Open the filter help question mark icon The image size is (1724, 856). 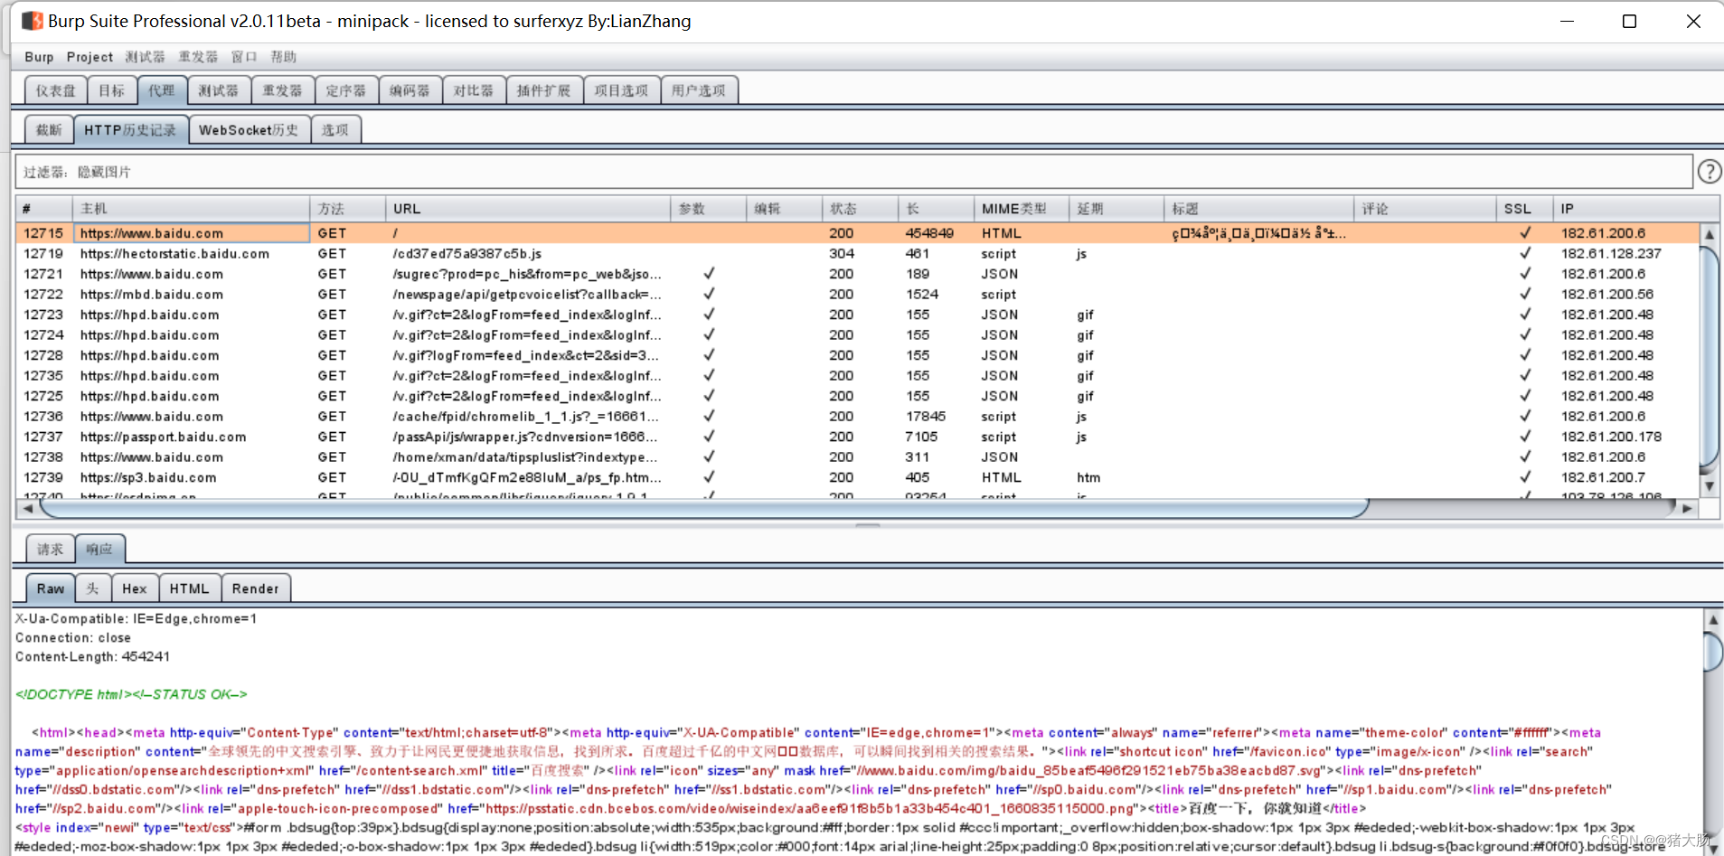1709,172
